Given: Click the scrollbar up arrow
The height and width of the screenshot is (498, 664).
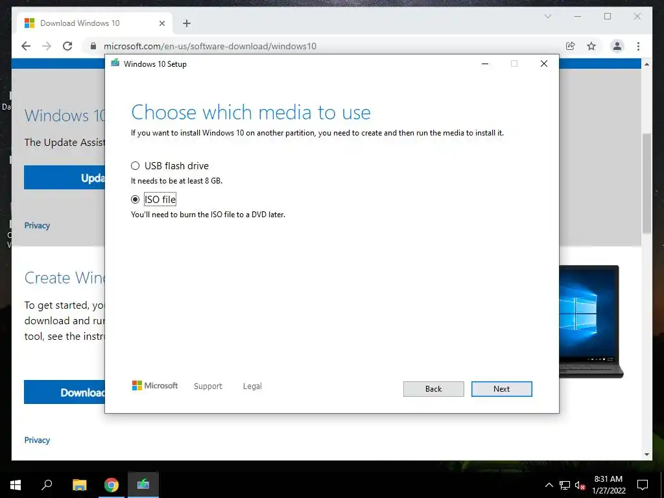Looking at the screenshot, I should 646,64.
